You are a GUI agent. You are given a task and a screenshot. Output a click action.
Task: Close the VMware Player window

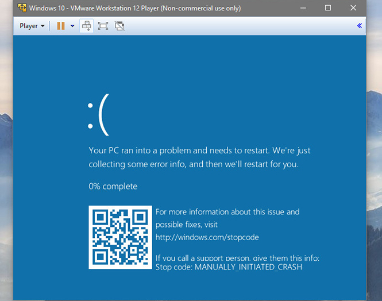tap(353, 8)
